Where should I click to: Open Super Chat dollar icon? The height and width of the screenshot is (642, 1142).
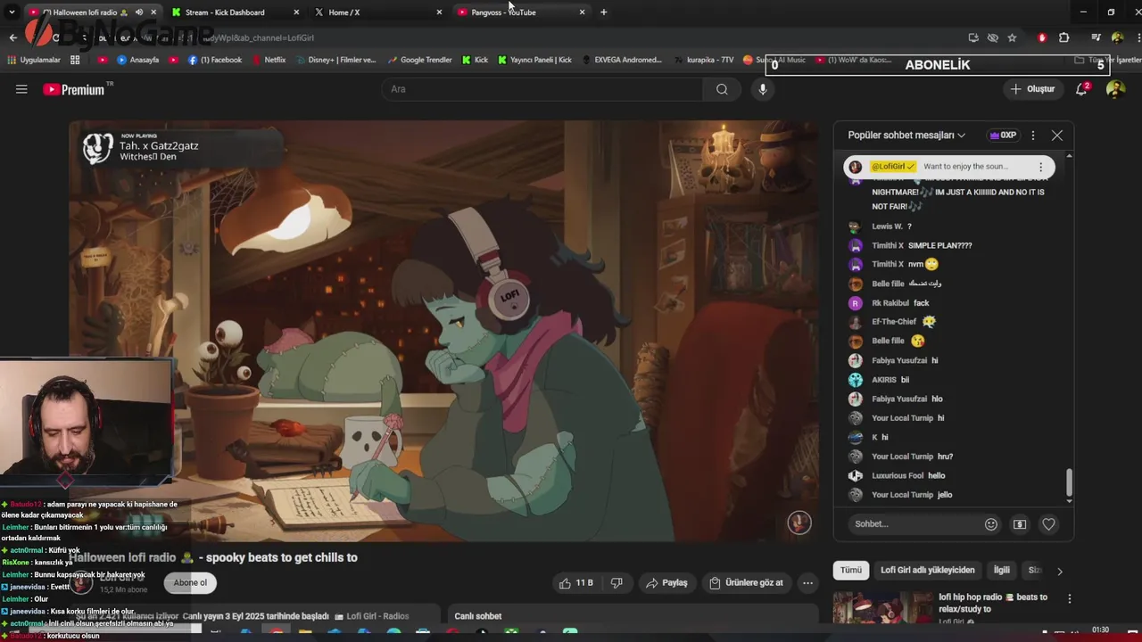click(1020, 524)
